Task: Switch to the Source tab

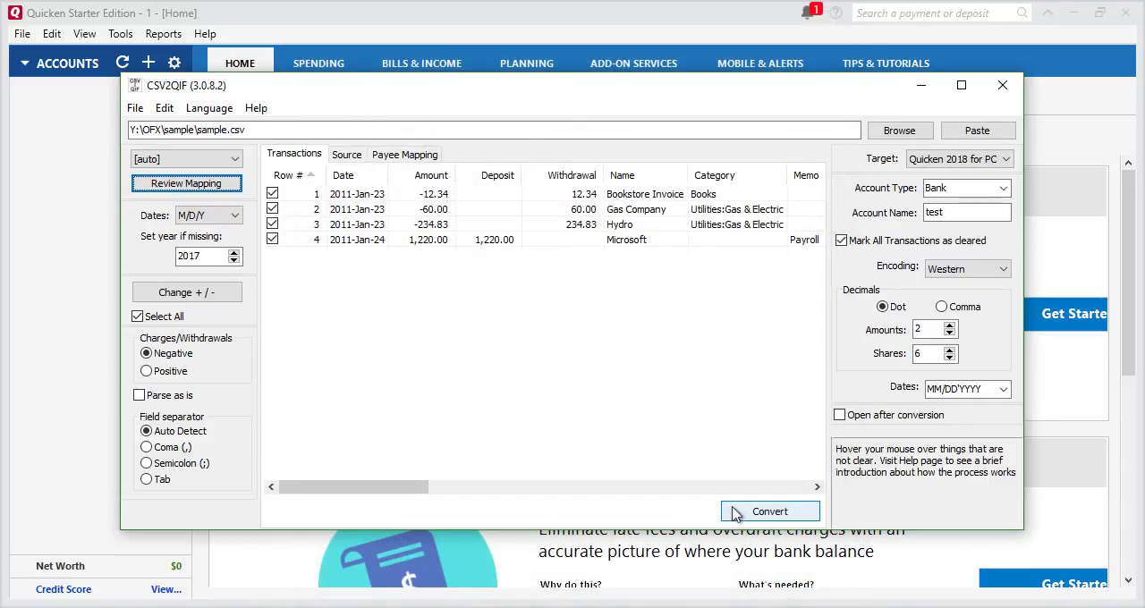Action: point(346,155)
